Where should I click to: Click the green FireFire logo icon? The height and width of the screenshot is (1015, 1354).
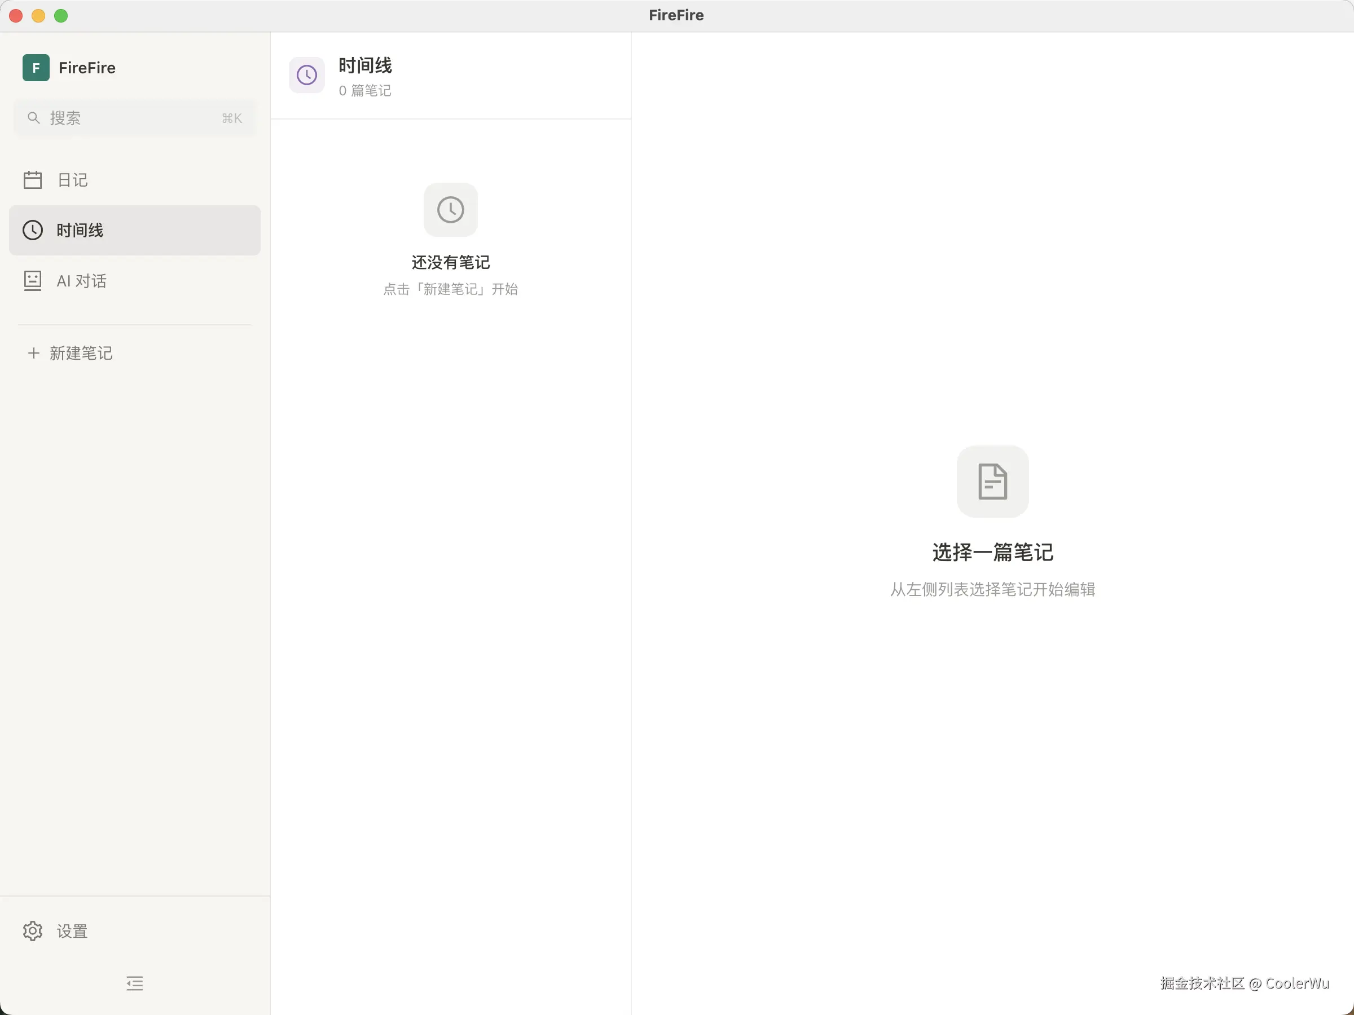point(36,67)
